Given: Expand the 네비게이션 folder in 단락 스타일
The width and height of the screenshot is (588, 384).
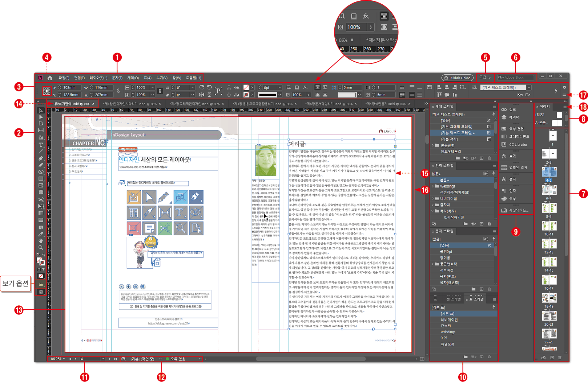Looking at the screenshot, I should [x=433, y=199].
